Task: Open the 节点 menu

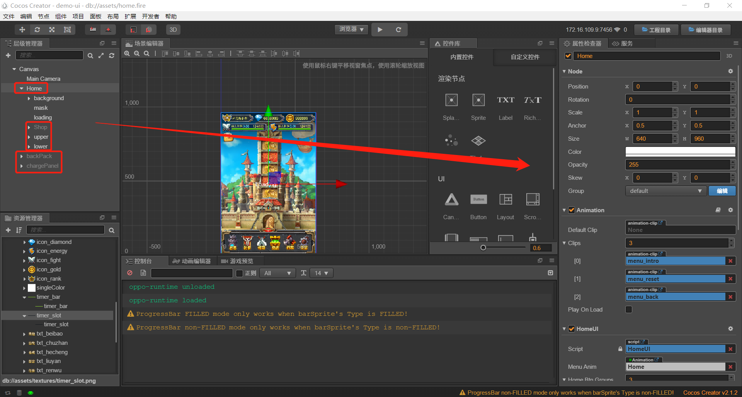Action: click(43, 16)
